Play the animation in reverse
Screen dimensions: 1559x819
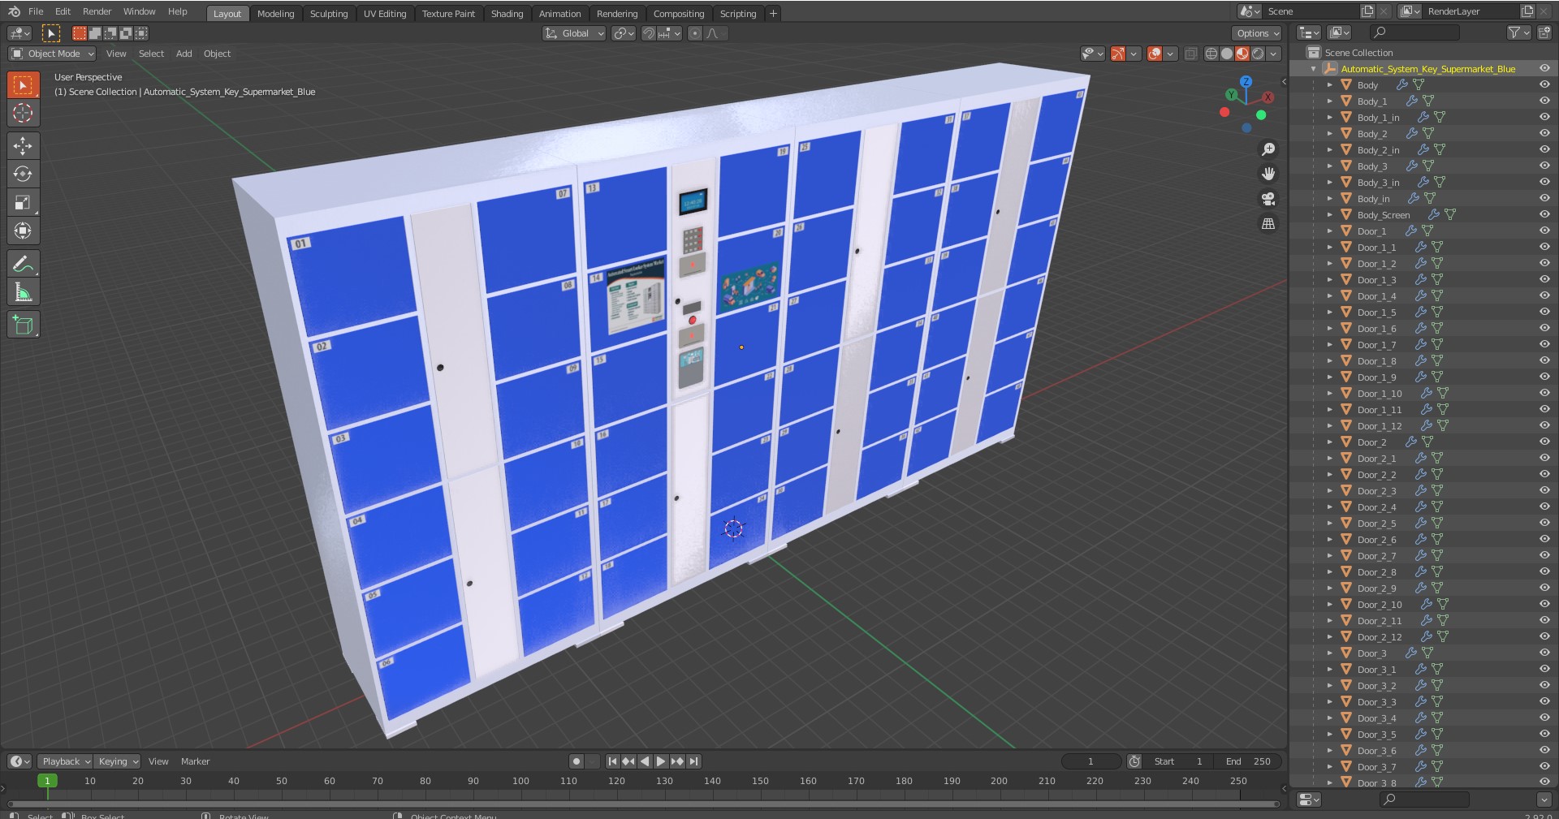tap(645, 761)
